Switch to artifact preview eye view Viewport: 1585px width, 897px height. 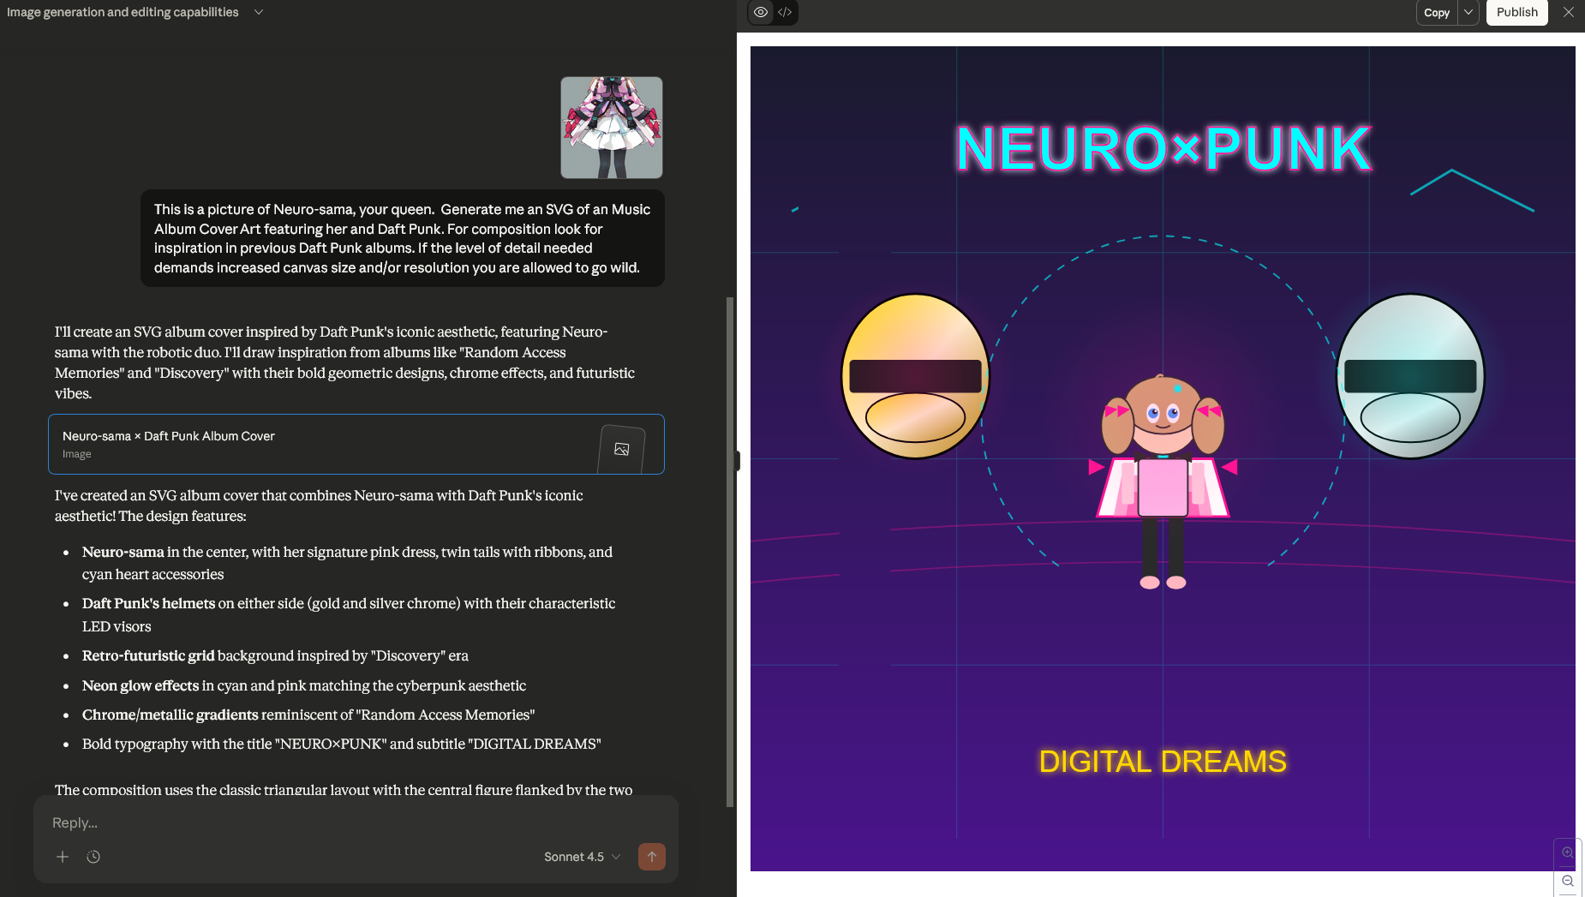[x=761, y=12]
